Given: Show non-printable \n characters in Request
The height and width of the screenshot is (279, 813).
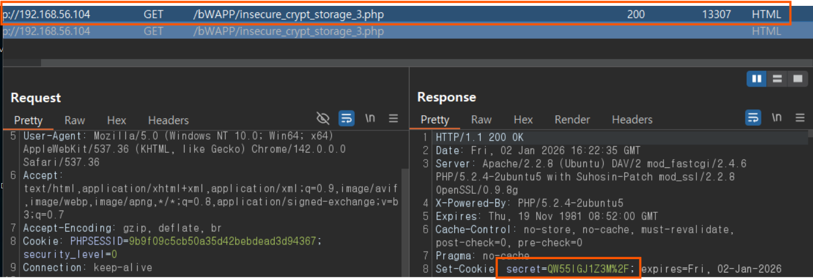Looking at the screenshot, I should coord(370,118).
